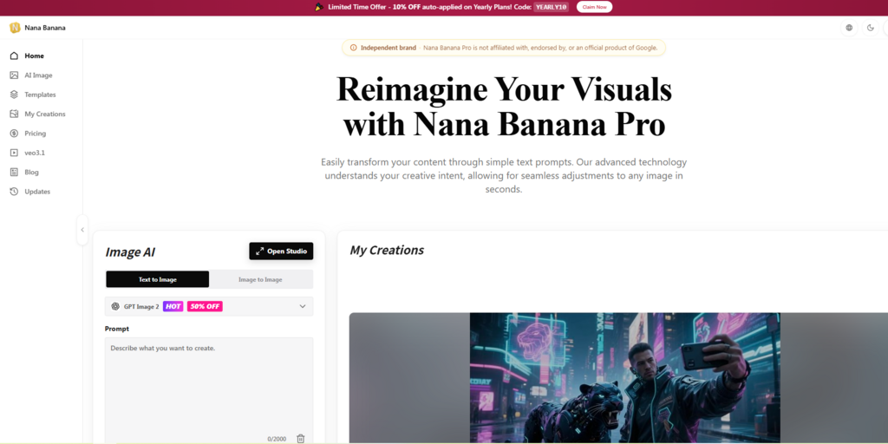Click the My Creations gallery icon
The image size is (888, 444).
pyautogui.click(x=14, y=114)
